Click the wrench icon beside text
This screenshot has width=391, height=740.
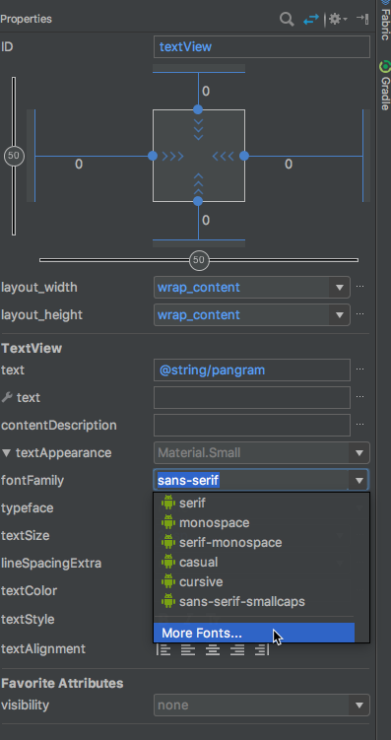point(7,397)
